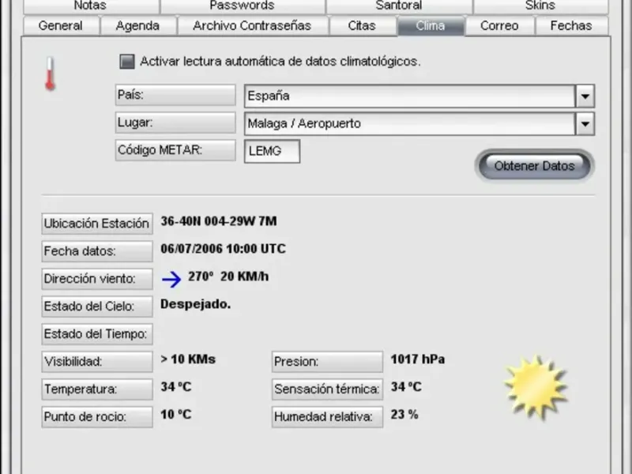The height and width of the screenshot is (474, 632).
Task: Click the pressure value 1017 hPa
Action: pyautogui.click(x=418, y=359)
